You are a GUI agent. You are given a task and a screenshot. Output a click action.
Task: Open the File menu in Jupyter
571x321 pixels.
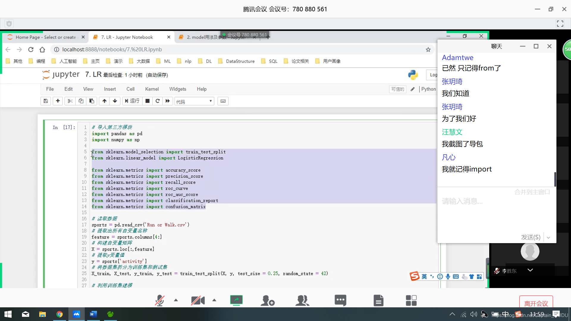tap(50, 89)
